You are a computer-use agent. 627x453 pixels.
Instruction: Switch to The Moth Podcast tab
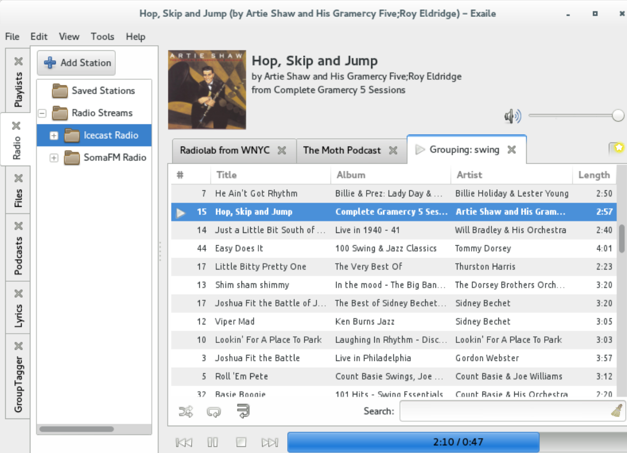pos(342,151)
